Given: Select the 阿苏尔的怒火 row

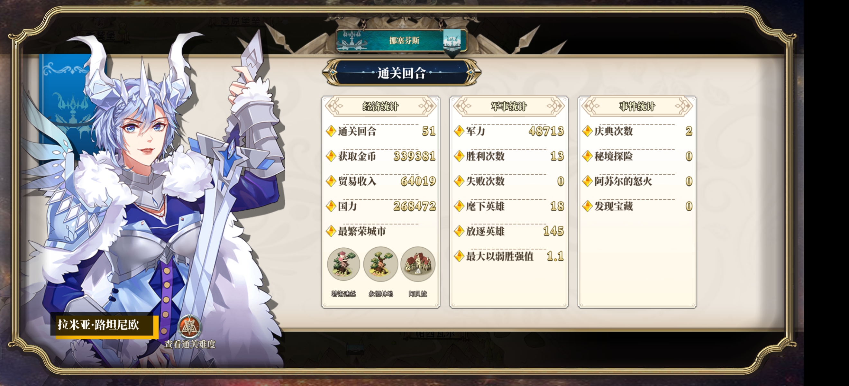Looking at the screenshot, I should point(637,181).
